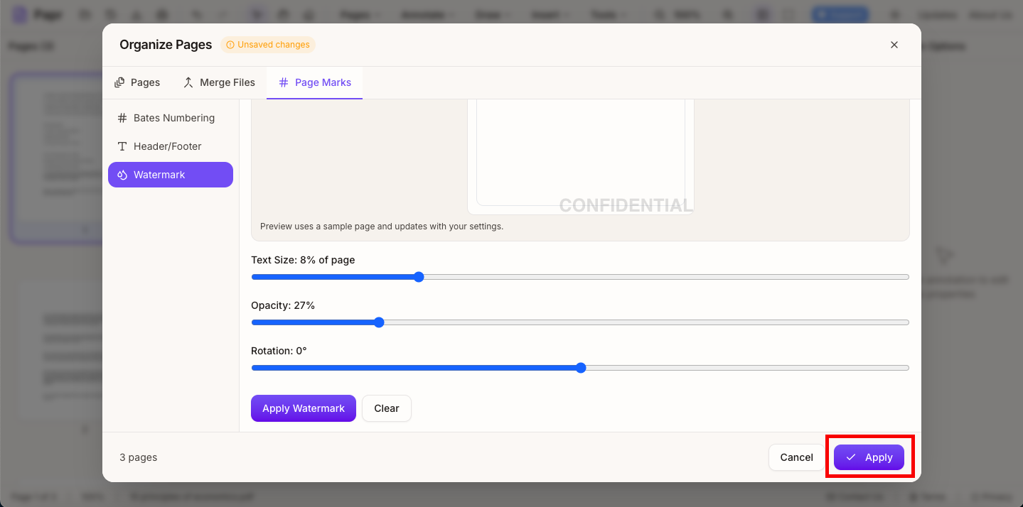The width and height of the screenshot is (1023, 507).
Task: Open the Annotate menu dropdown
Action: coord(427,13)
